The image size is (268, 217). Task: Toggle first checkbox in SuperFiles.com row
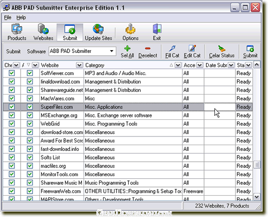tap(12, 107)
